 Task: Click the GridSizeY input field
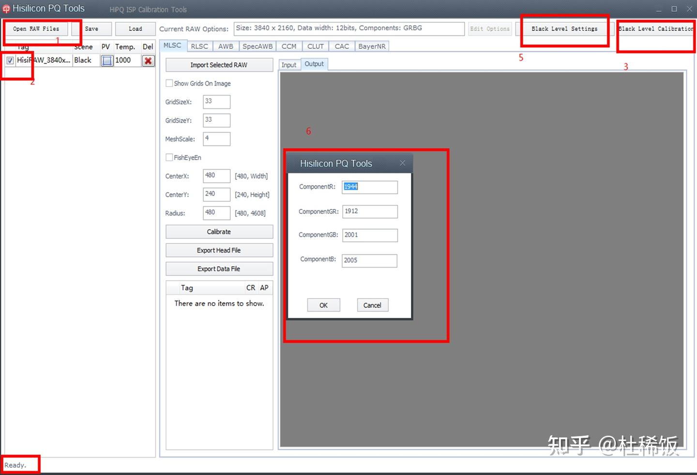tap(216, 120)
